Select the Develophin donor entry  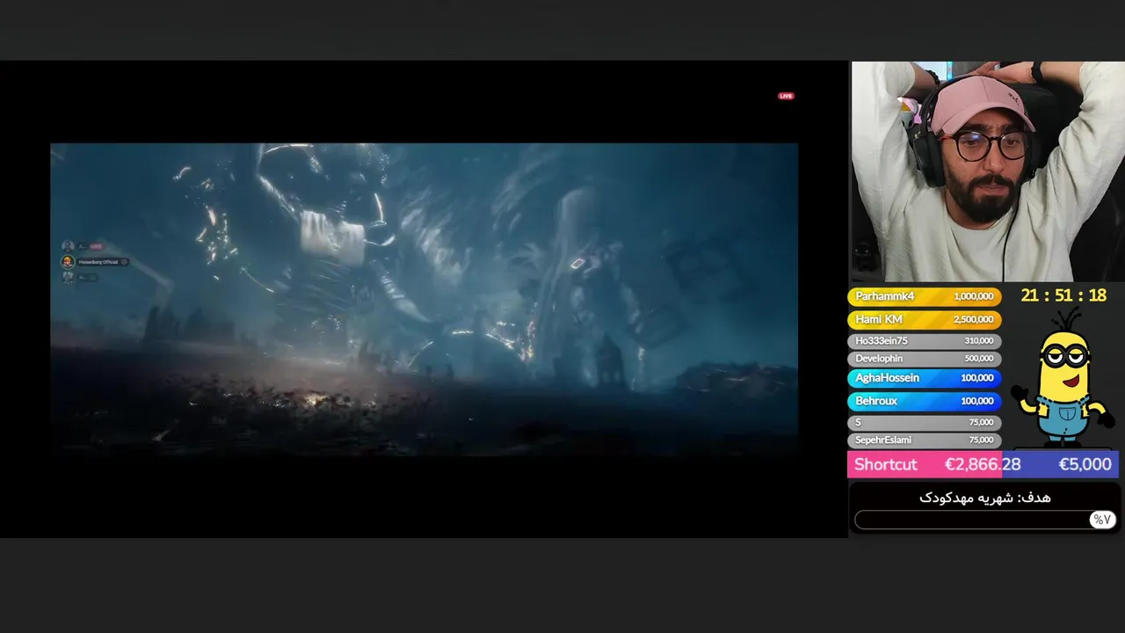coord(924,358)
